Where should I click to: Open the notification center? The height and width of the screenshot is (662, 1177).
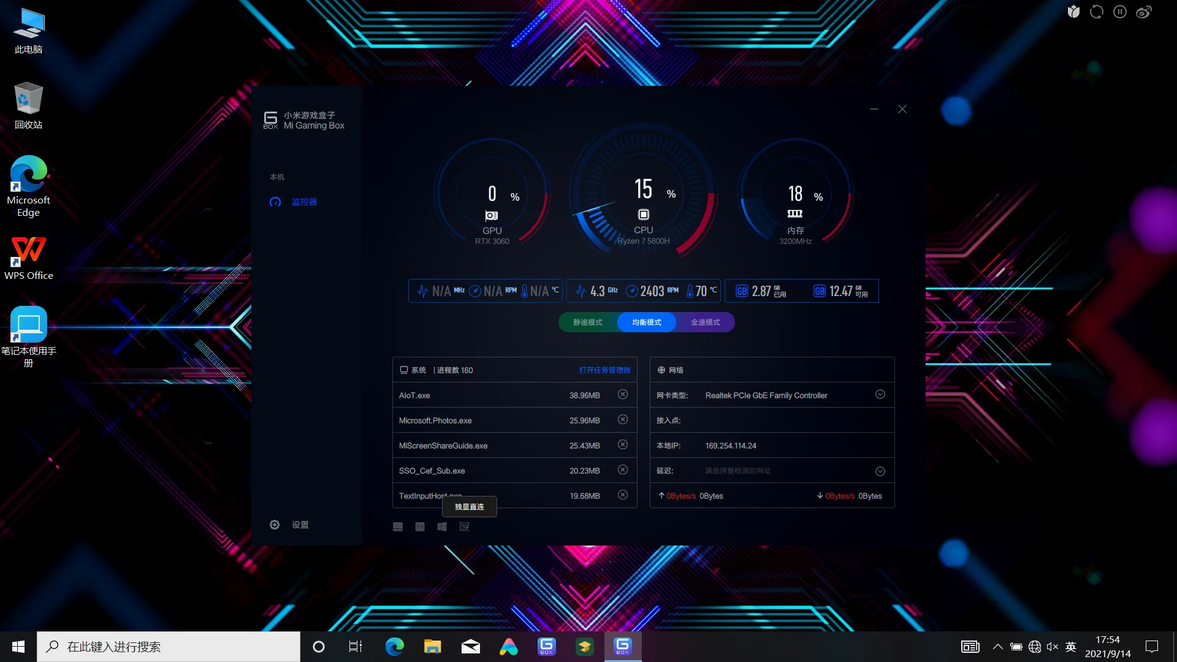click(1152, 647)
